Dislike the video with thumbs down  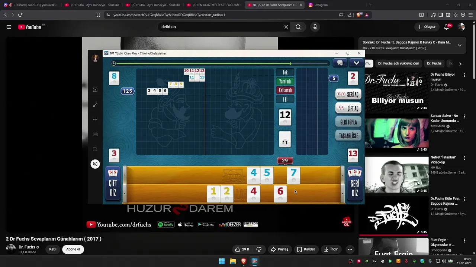point(259,249)
